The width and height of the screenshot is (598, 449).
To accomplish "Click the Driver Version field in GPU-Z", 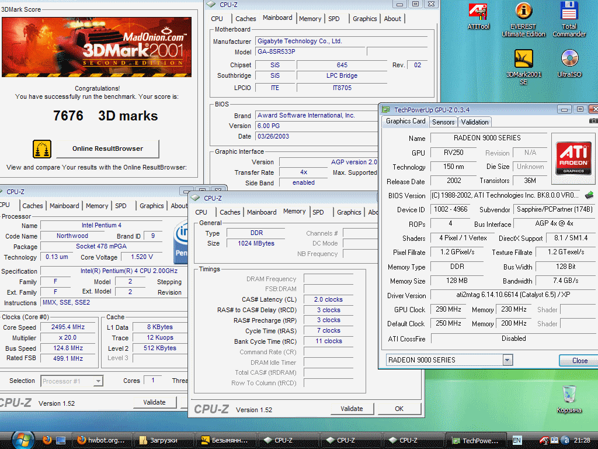I will click(x=513, y=295).
